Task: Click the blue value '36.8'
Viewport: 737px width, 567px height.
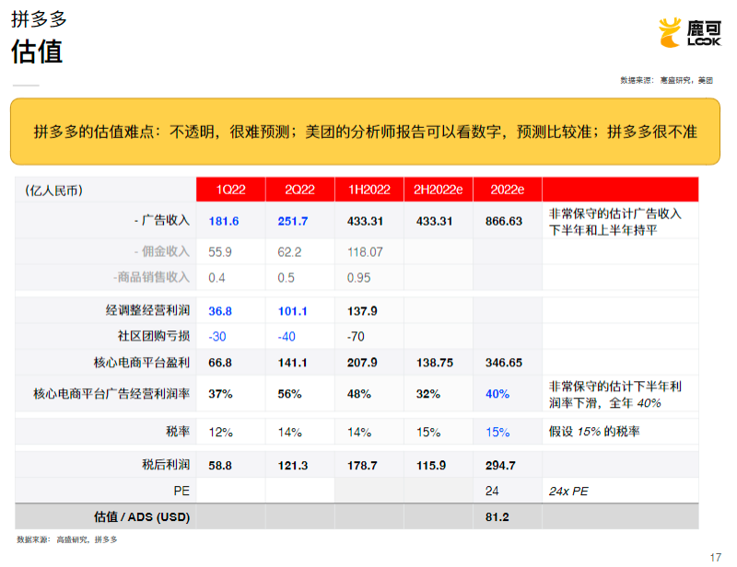Action: coord(220,311)
